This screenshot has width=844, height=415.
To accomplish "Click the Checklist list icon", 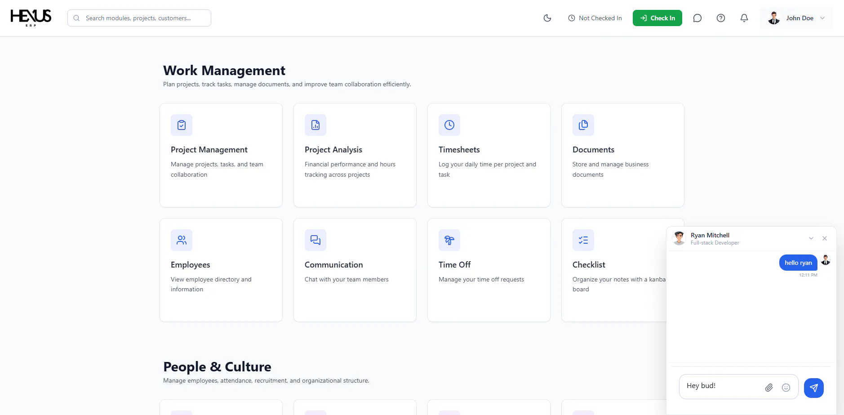I will [583, 240].
